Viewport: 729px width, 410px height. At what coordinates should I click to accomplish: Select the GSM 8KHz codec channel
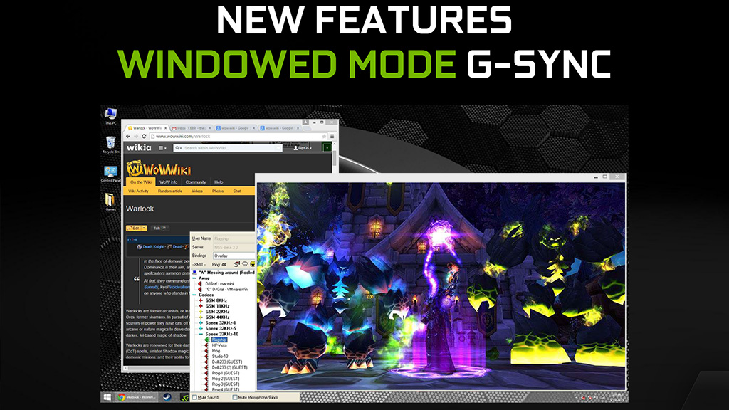click(x=216, y=301)
